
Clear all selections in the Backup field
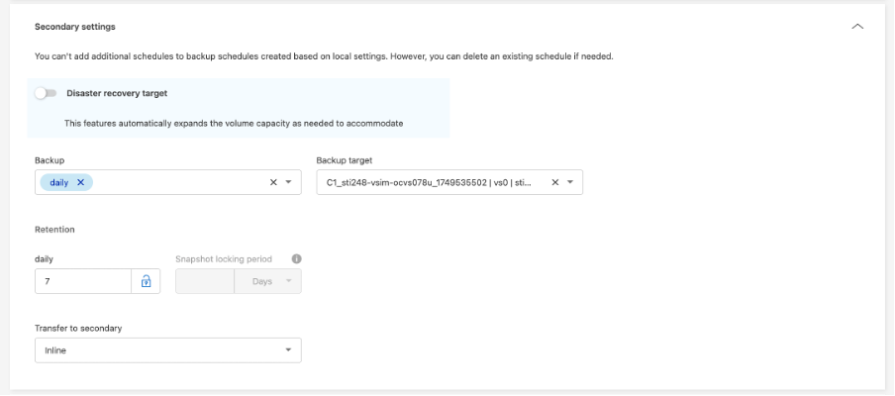(273, 182)
